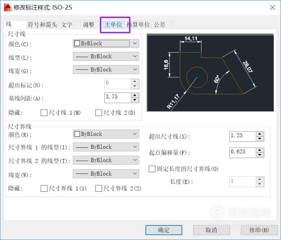
Task: Click the AutoCAD logo icon in title bar
Action: (x=8, y=7)
